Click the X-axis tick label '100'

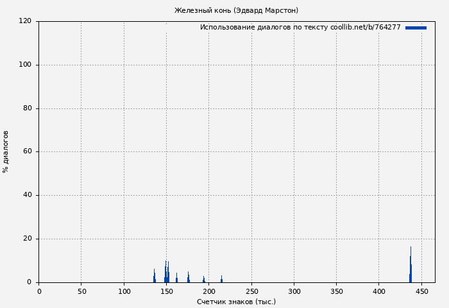pyautogui.click(x=124, y=291)
